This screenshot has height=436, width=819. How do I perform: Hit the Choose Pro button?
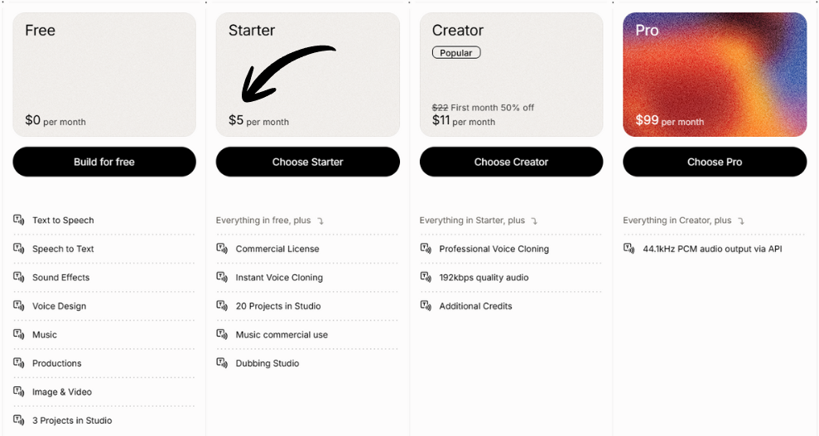(715, 162)
